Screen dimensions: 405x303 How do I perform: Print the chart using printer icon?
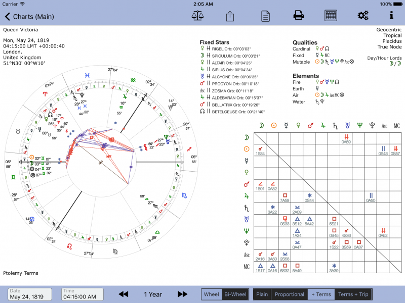299,16
